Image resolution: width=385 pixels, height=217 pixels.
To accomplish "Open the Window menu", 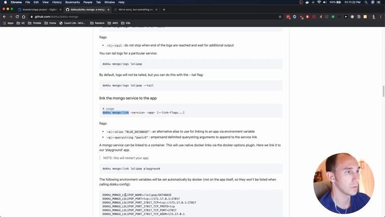I will click(x=109, y=2).
